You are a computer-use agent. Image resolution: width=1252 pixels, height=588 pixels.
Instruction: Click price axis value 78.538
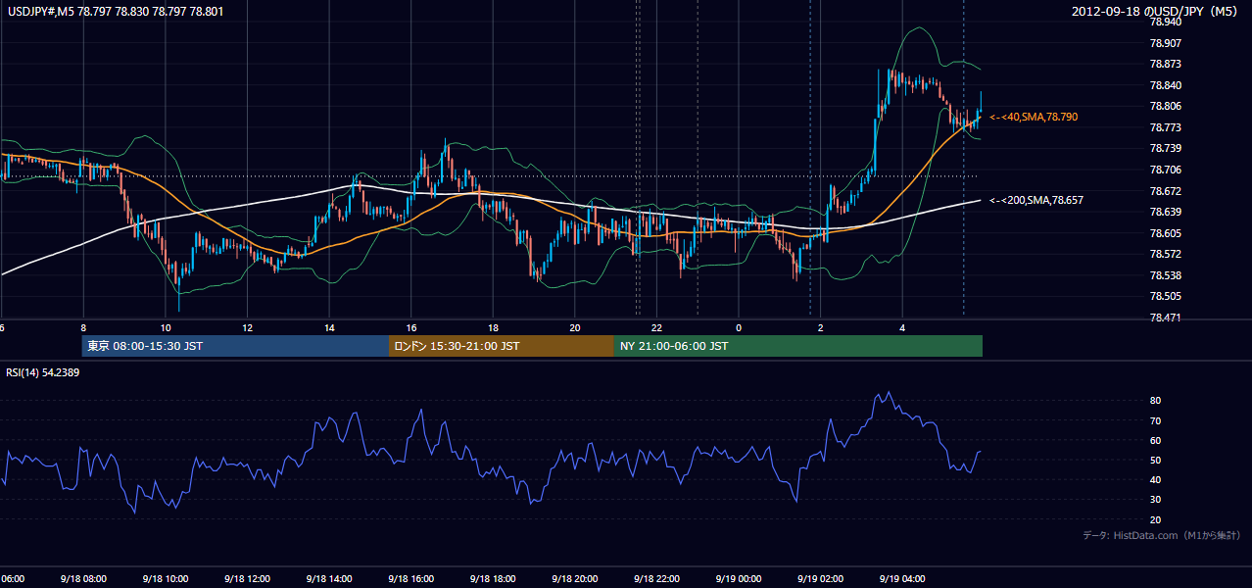tap(1164, 275)
